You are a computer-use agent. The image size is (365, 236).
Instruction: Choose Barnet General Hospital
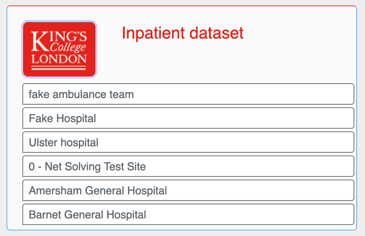[188, 215]
